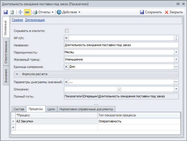
Task: Toggle the highlighted chain link icon
Action: [x=27, y=12]
